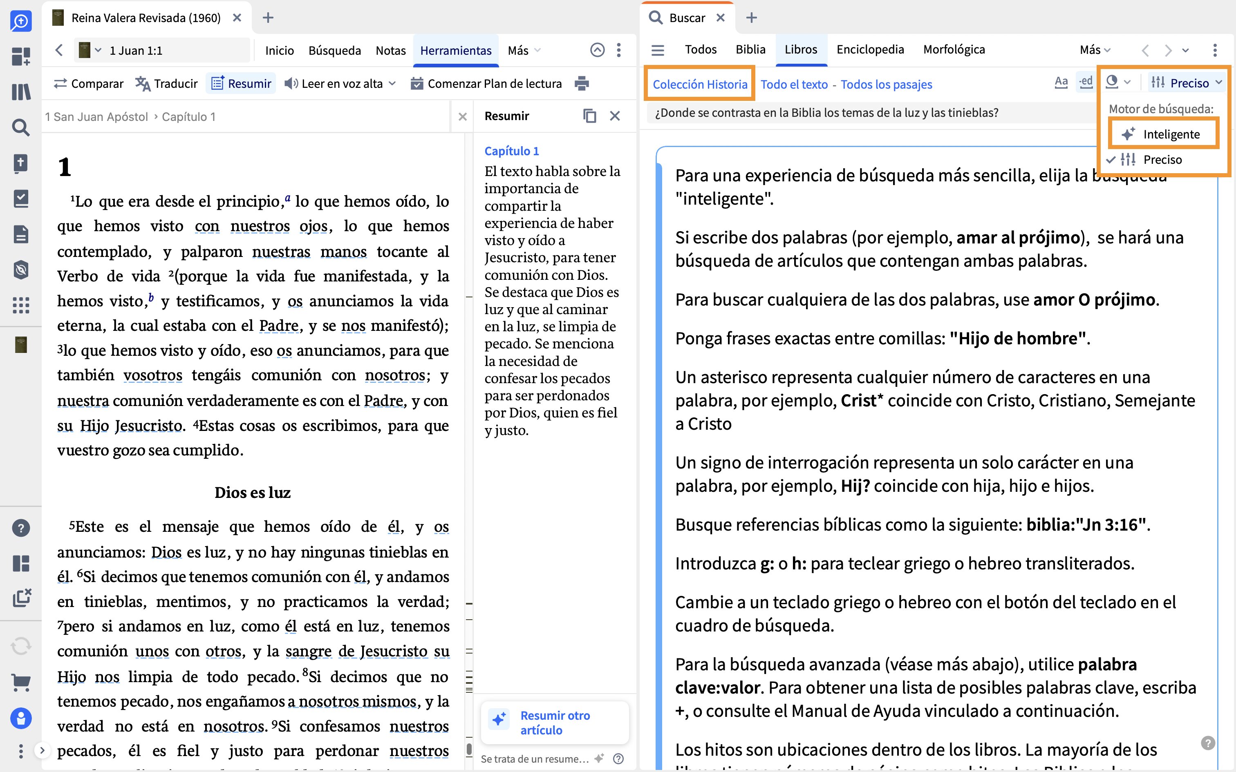This screenshot has width=1236, height=772.
Task: Expand the Más dropdown in Bible toolbar
Action: [x=524, y=50]
